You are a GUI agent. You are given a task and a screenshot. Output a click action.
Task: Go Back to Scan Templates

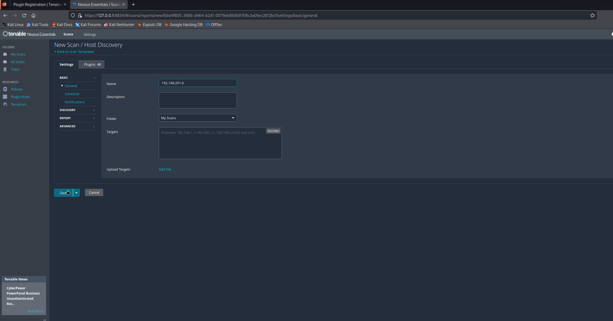point(75,52)
